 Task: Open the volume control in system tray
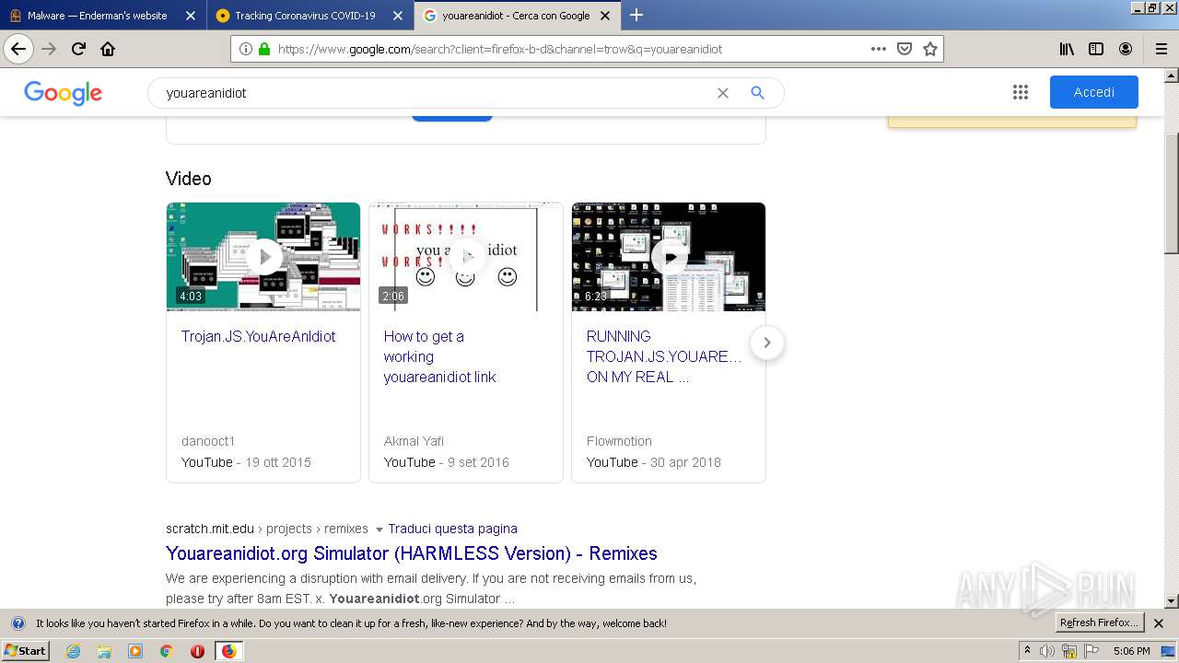coord(1047,651)
